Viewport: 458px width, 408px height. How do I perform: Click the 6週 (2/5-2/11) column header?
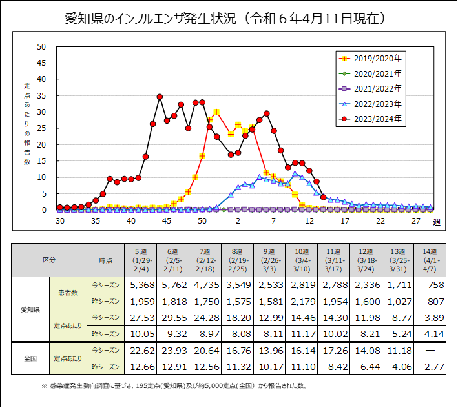coord(173,260)
